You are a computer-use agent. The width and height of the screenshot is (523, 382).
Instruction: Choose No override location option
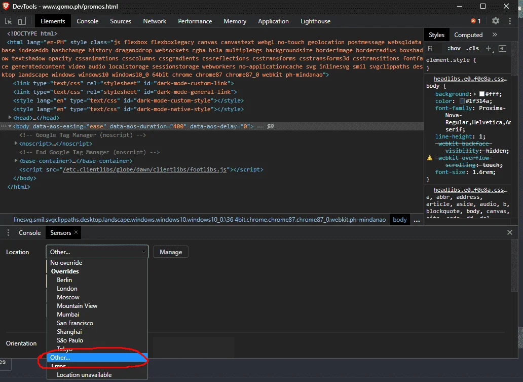(x=97, y=262)
